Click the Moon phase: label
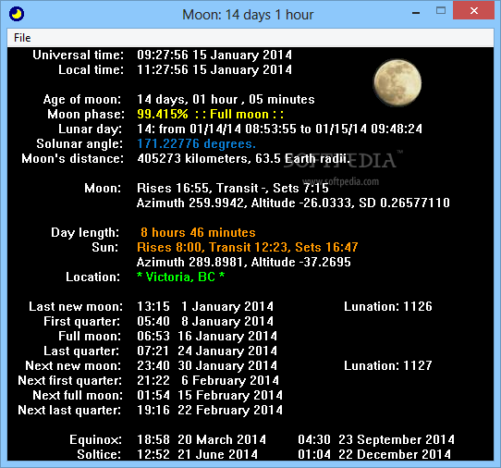The image size is (501, 468). pos(86,114)
